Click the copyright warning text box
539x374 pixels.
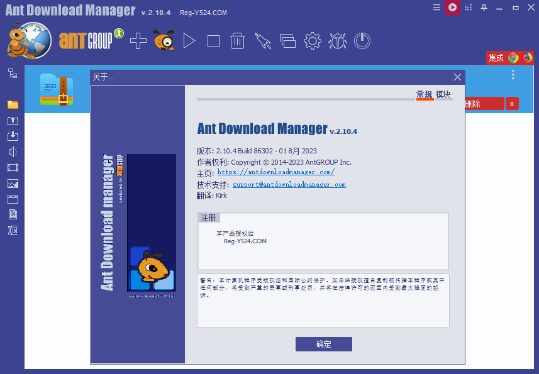click(323, 300)
